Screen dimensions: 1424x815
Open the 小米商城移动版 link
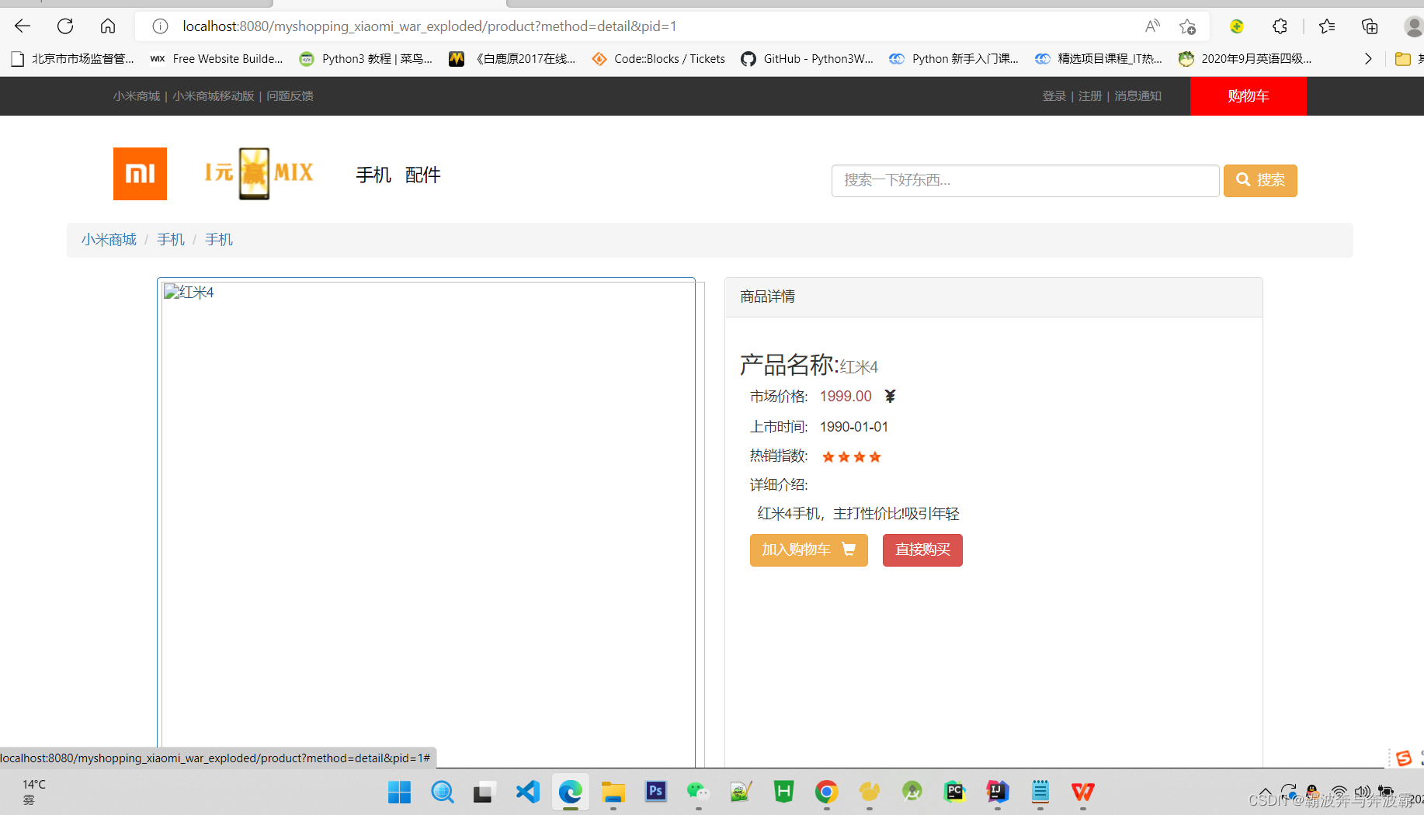(214, 96)
